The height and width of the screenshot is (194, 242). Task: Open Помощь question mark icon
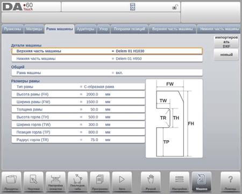pyautogui.click(x=230, y=182)
